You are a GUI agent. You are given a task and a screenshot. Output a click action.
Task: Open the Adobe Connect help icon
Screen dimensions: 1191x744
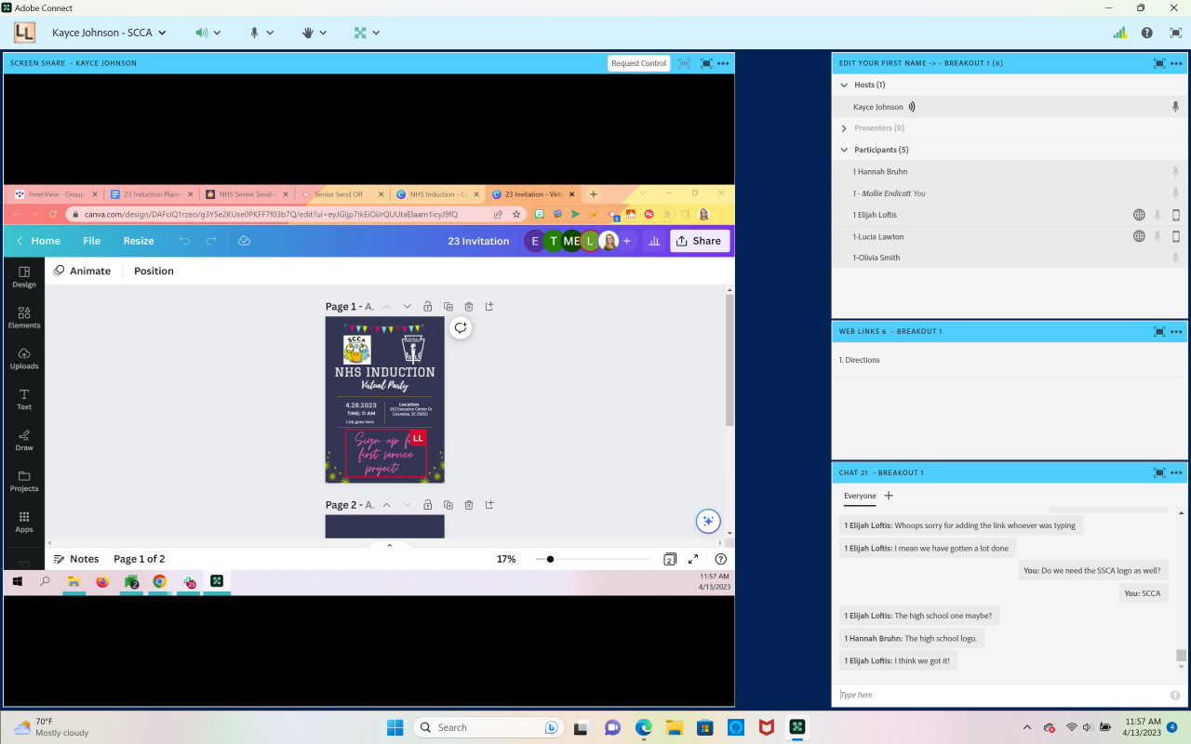click(x=1147, y=33)
